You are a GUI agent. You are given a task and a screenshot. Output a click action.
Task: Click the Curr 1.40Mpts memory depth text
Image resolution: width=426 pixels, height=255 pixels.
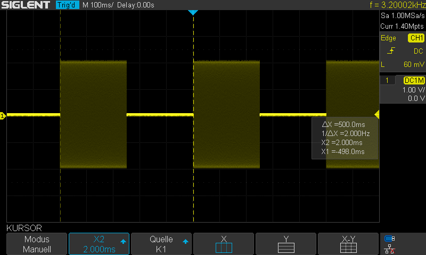402,26
